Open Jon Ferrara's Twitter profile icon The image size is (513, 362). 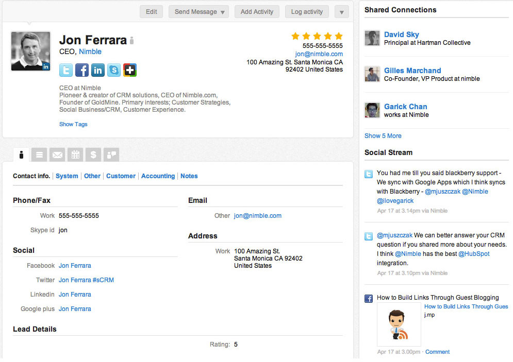tap(66, 70)
